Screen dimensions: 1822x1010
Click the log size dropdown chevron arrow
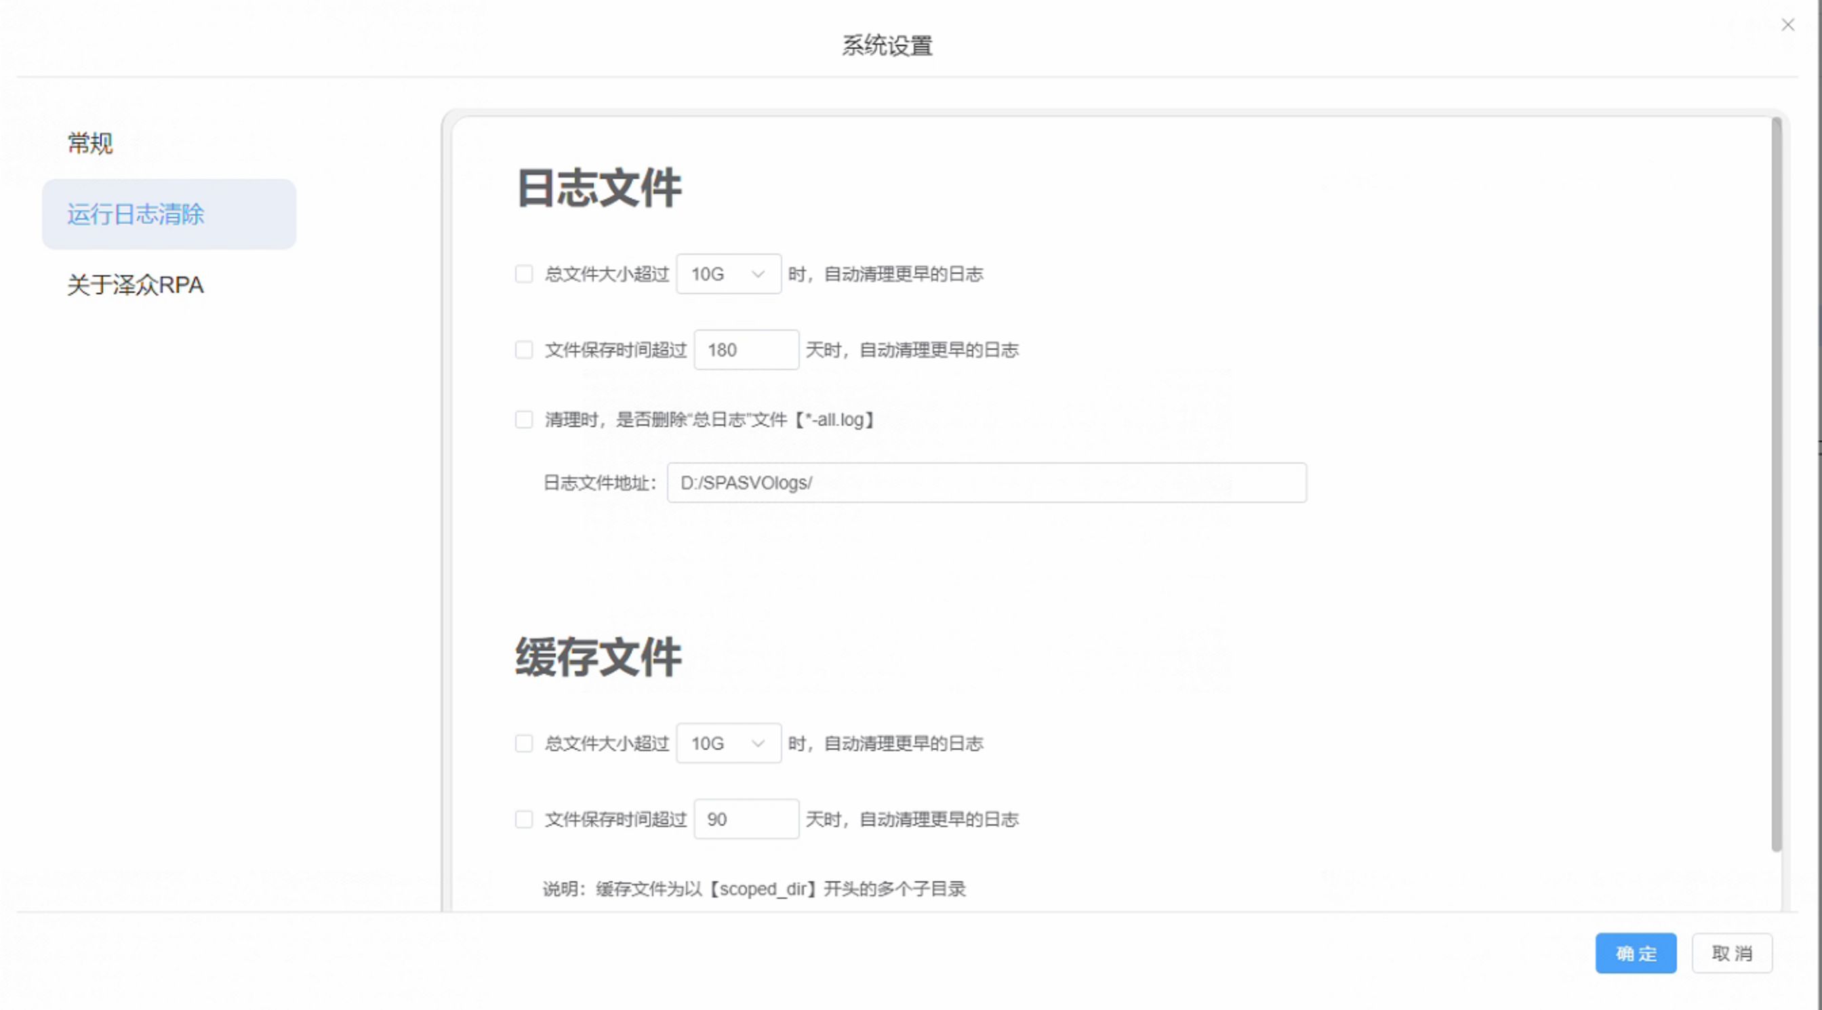[x=758, y=275]
